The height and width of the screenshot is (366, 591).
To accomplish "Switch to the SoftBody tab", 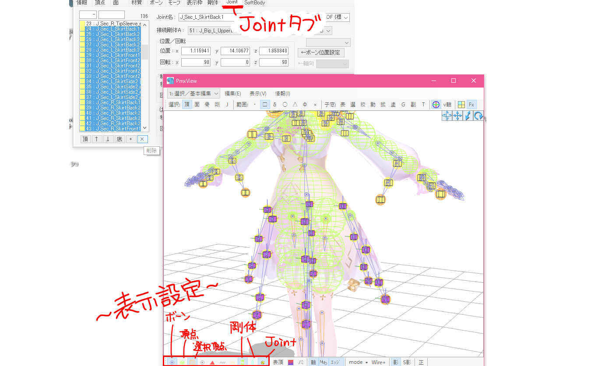I will pos(255,3).
